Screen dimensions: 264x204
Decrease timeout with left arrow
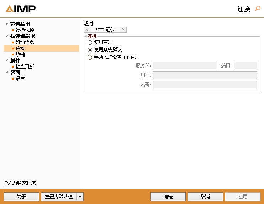[x=88, y=30]
